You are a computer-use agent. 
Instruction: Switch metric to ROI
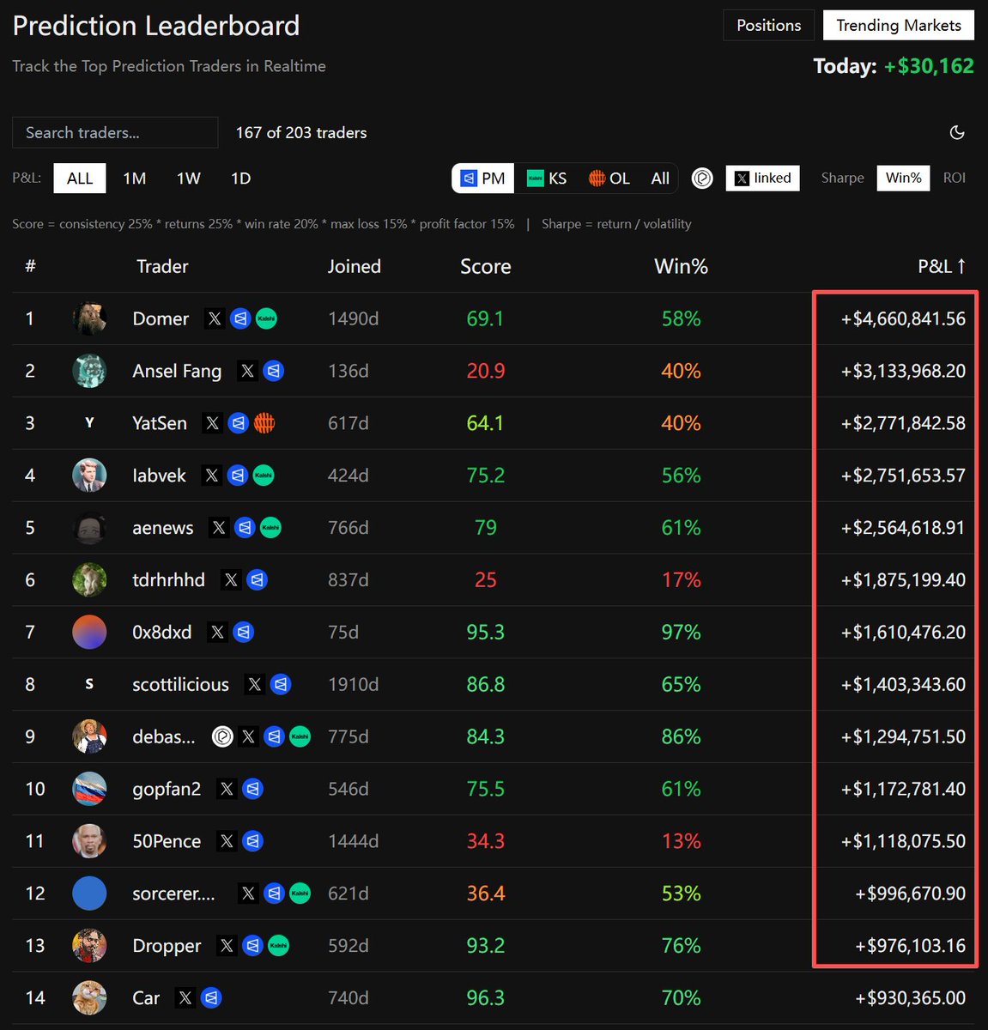(955, 178)
